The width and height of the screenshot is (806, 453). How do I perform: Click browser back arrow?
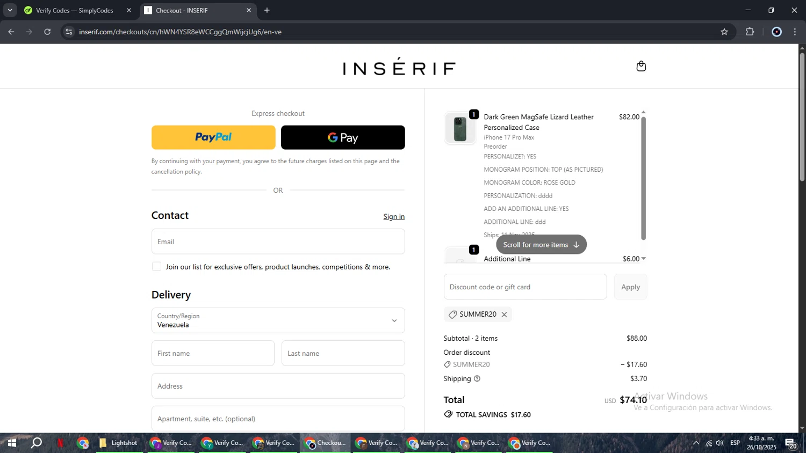tap(11, 32)
